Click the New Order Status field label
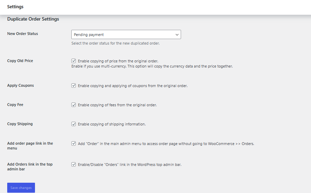The width and height of the screenshot is (311, 193). 23,34
